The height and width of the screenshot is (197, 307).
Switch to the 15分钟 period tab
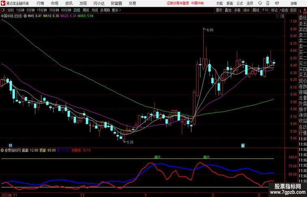(42, 10)
